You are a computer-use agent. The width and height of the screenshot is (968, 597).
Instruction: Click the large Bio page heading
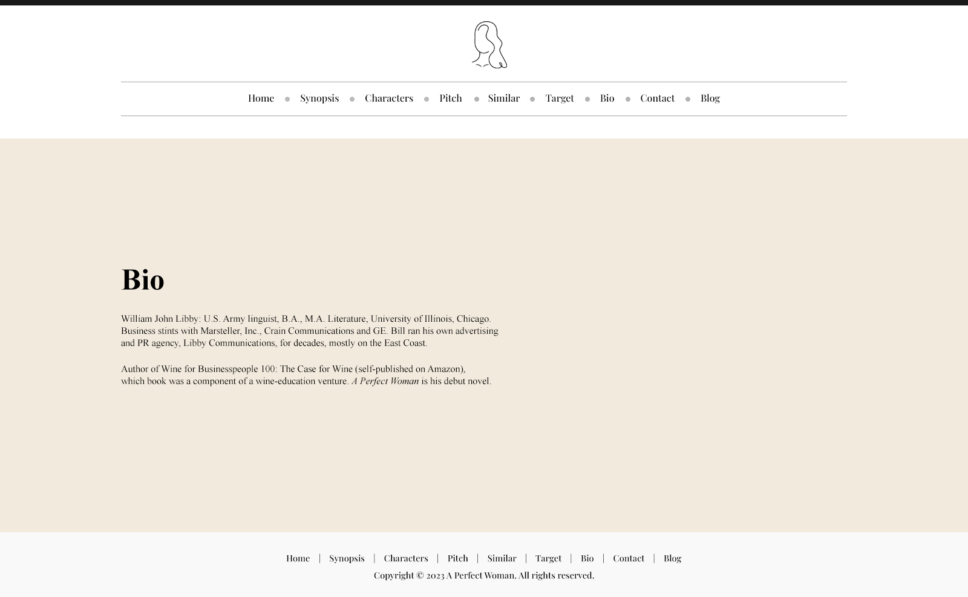click(143, 280)
